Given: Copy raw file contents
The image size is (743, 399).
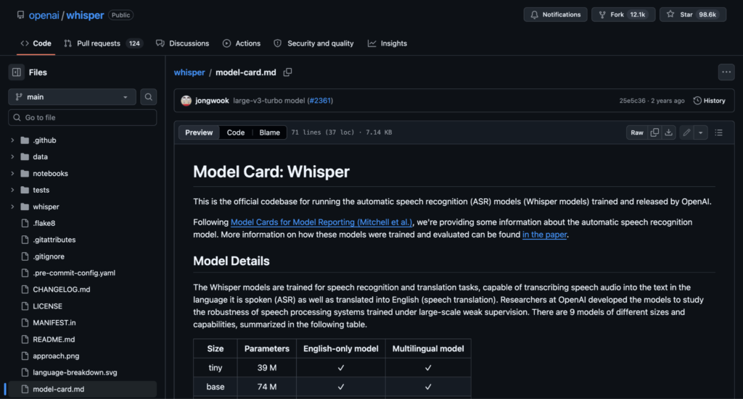Looking at the screenshot, I should point(654,133).
